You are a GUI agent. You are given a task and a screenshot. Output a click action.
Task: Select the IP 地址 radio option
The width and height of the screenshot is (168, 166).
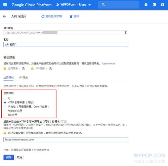[x=5, y=107]
